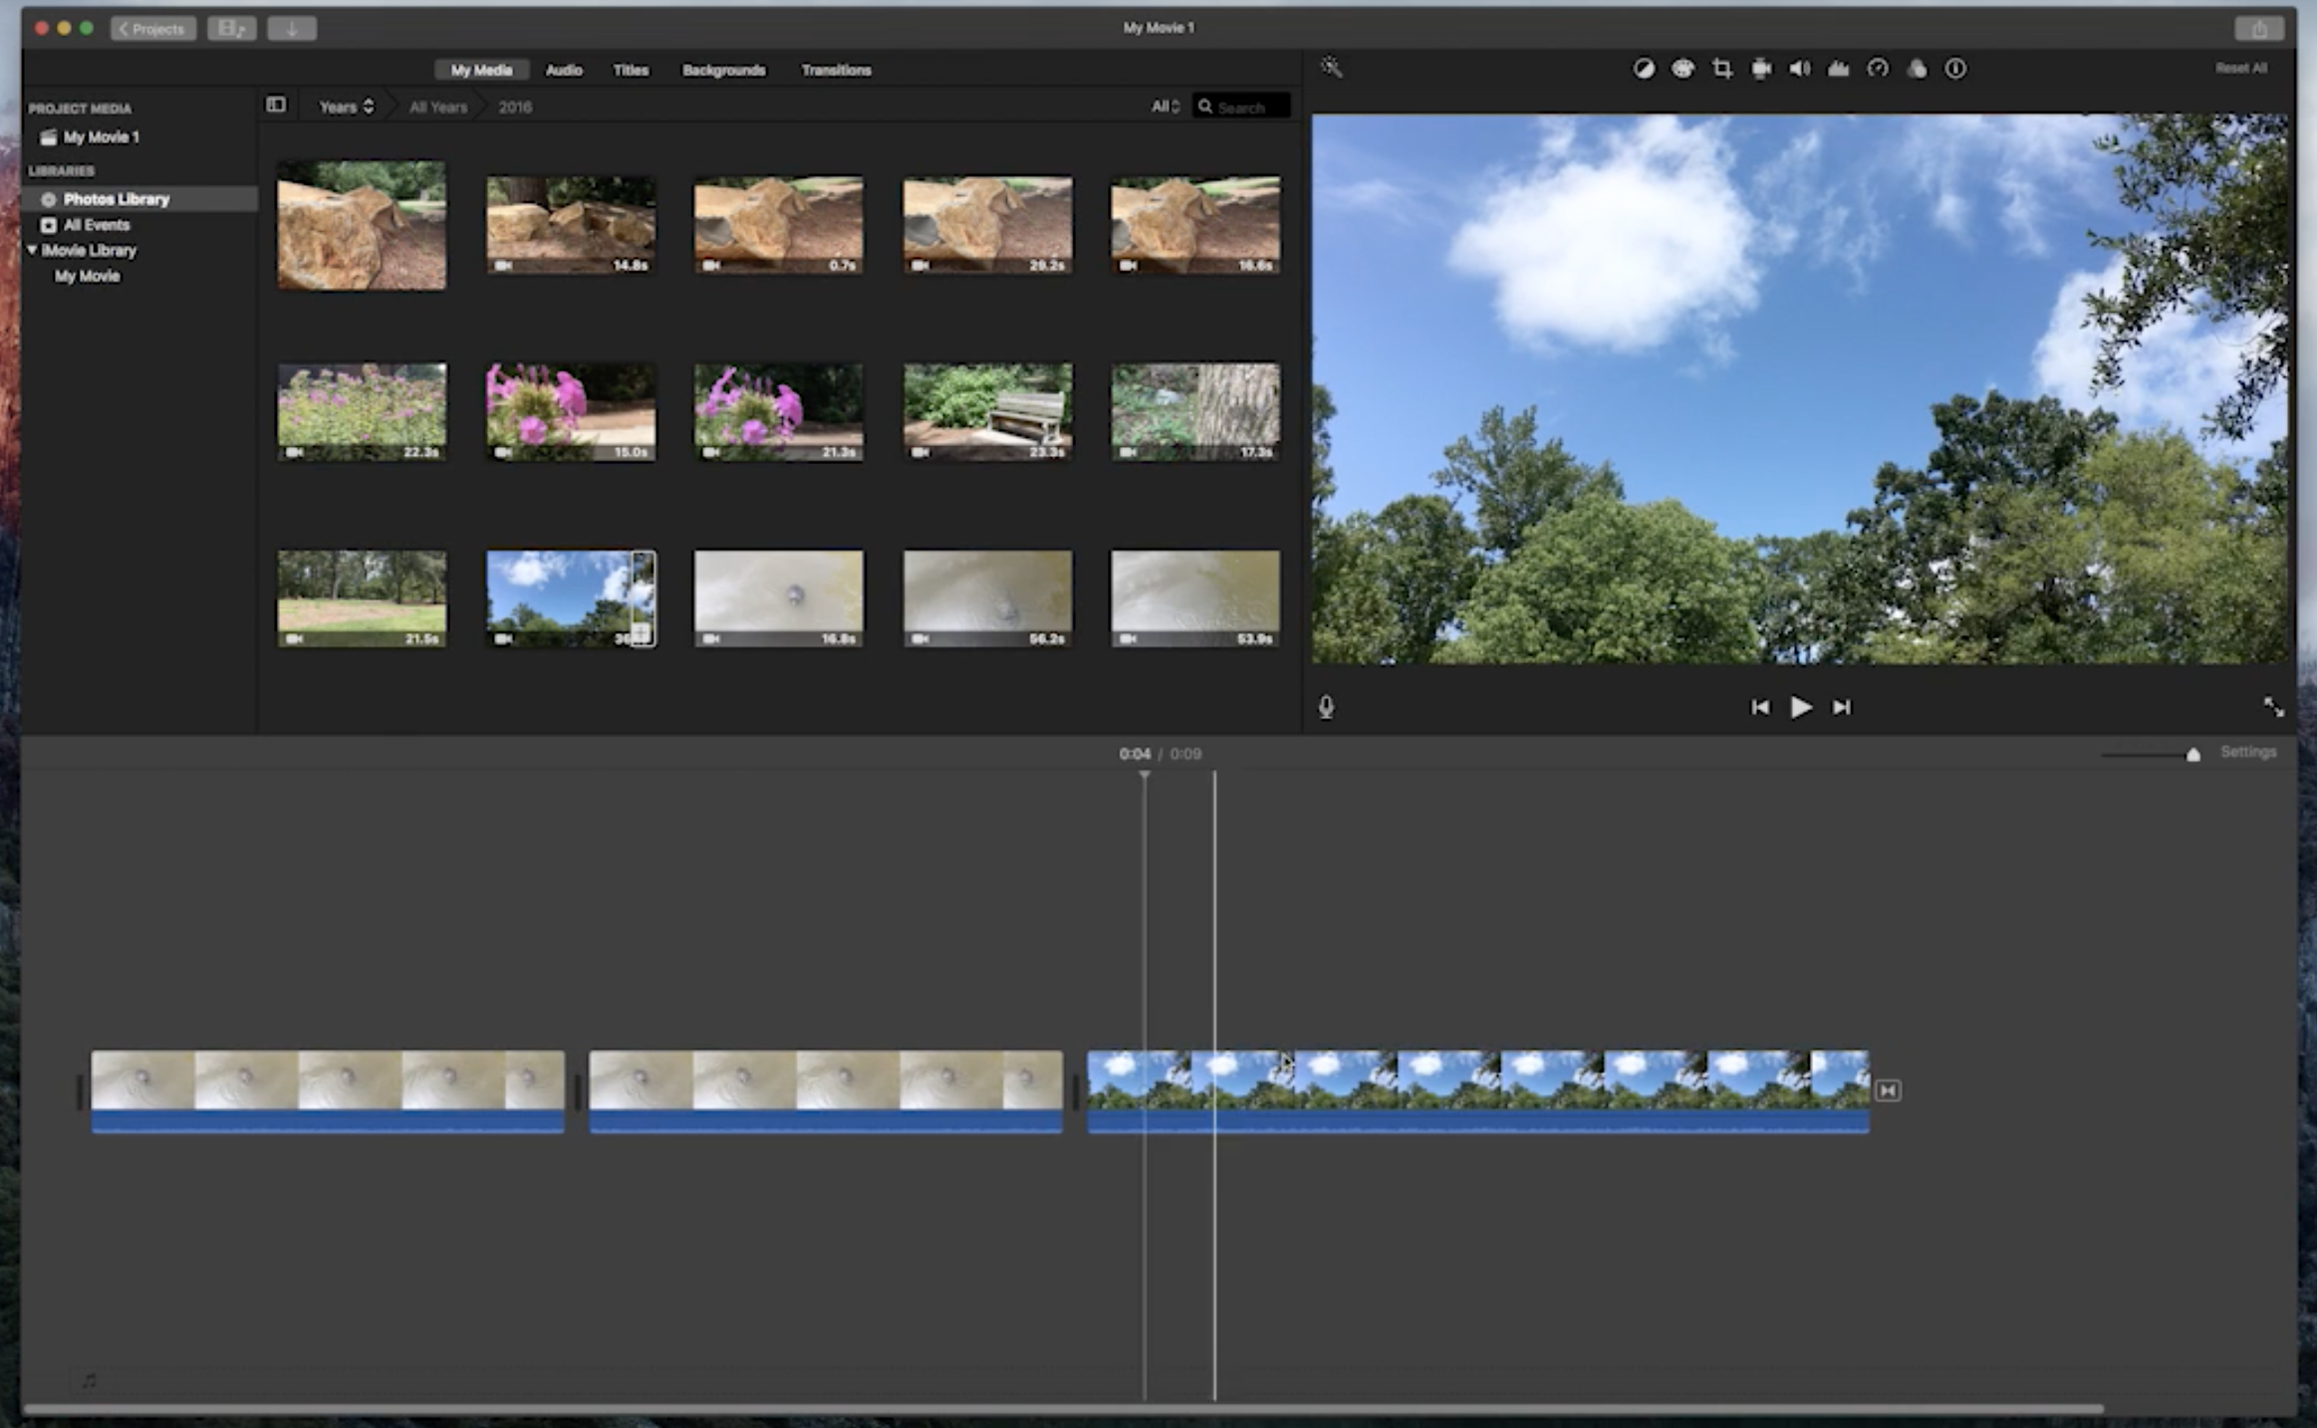Open the speed adjustment speedometer icon

pyautogui.click(x=1878, y=69)
